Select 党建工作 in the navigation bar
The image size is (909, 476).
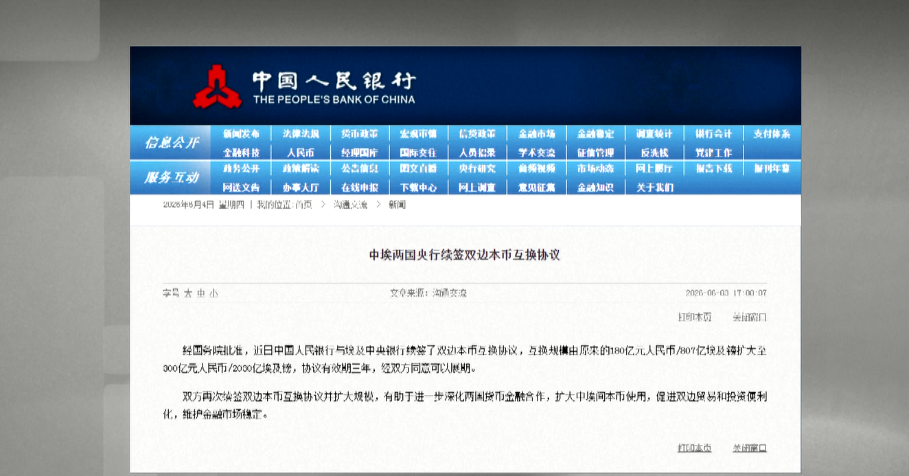point(713,152)
